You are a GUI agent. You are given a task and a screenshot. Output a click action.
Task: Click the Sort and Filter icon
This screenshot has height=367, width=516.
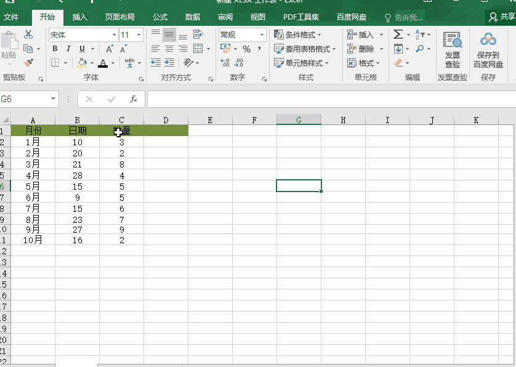click(420, 34)
